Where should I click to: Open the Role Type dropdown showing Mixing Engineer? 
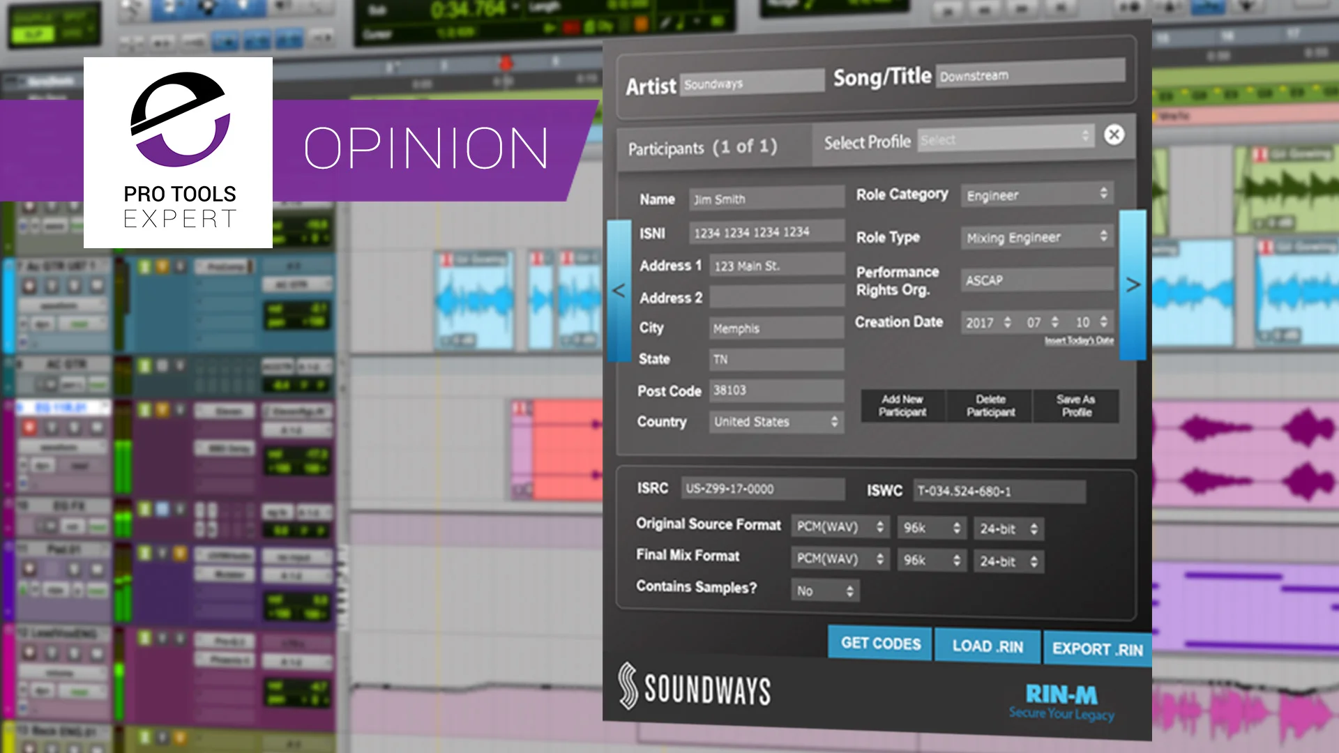pos(1037,237)
